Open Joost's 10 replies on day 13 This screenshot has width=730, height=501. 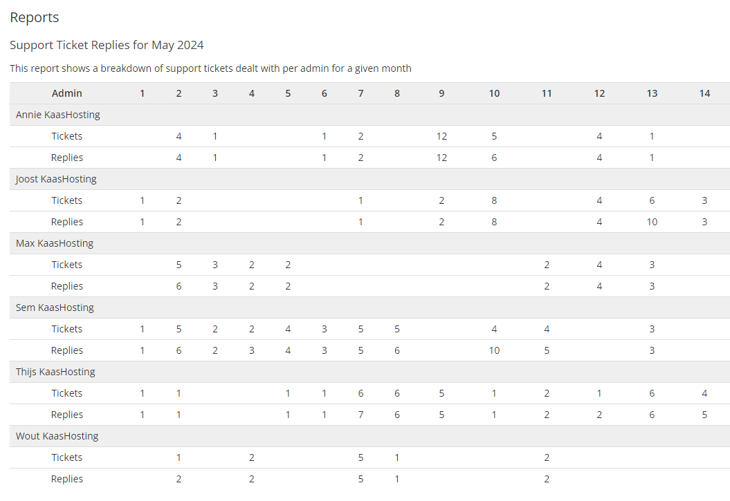tap(652, 222)
